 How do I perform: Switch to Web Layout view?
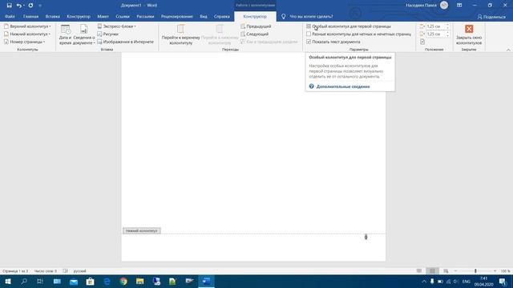(x=446, y=271)
